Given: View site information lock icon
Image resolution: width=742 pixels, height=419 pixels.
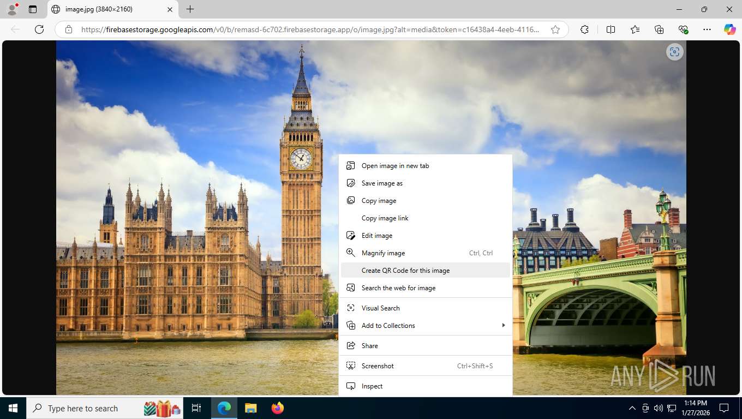Looking at the screenshot, I should pos(68,29).
